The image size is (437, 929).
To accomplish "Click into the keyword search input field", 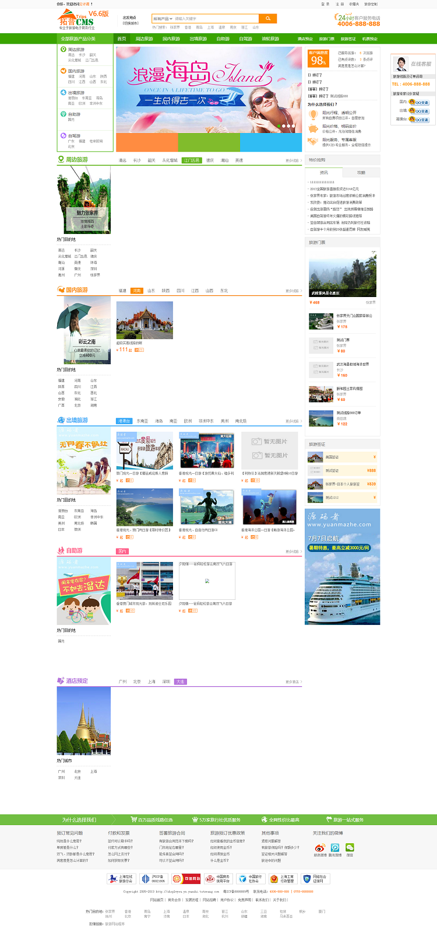I will point(216,19).
